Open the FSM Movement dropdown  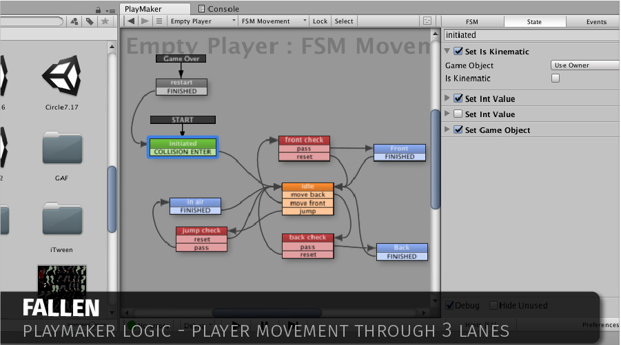point(274,21)
